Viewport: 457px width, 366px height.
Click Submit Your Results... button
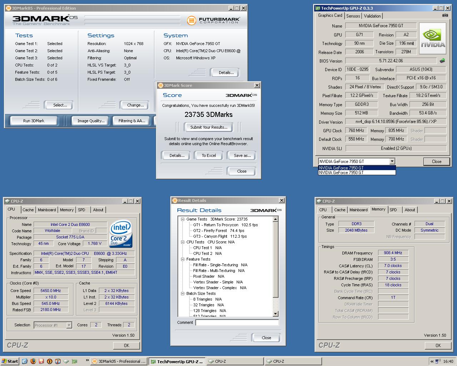click(209, 127)
